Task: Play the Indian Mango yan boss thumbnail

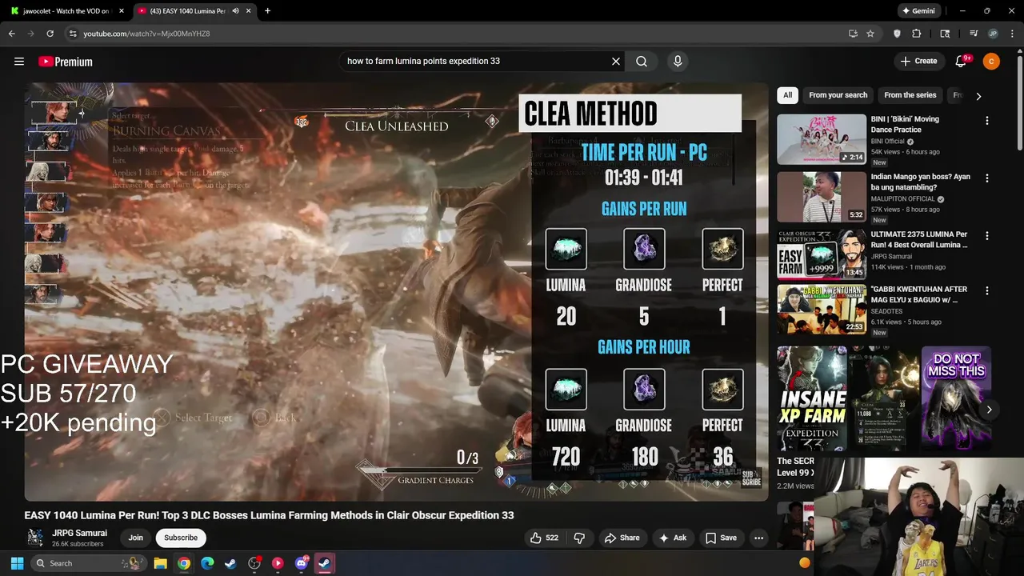Action: 822,197
